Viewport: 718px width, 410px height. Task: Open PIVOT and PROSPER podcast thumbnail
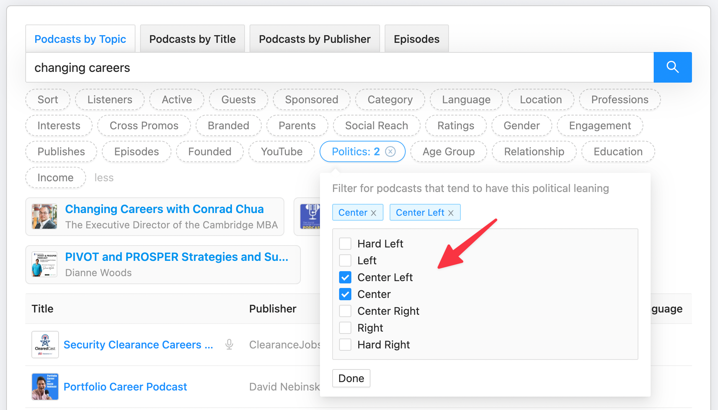point(44,264)
